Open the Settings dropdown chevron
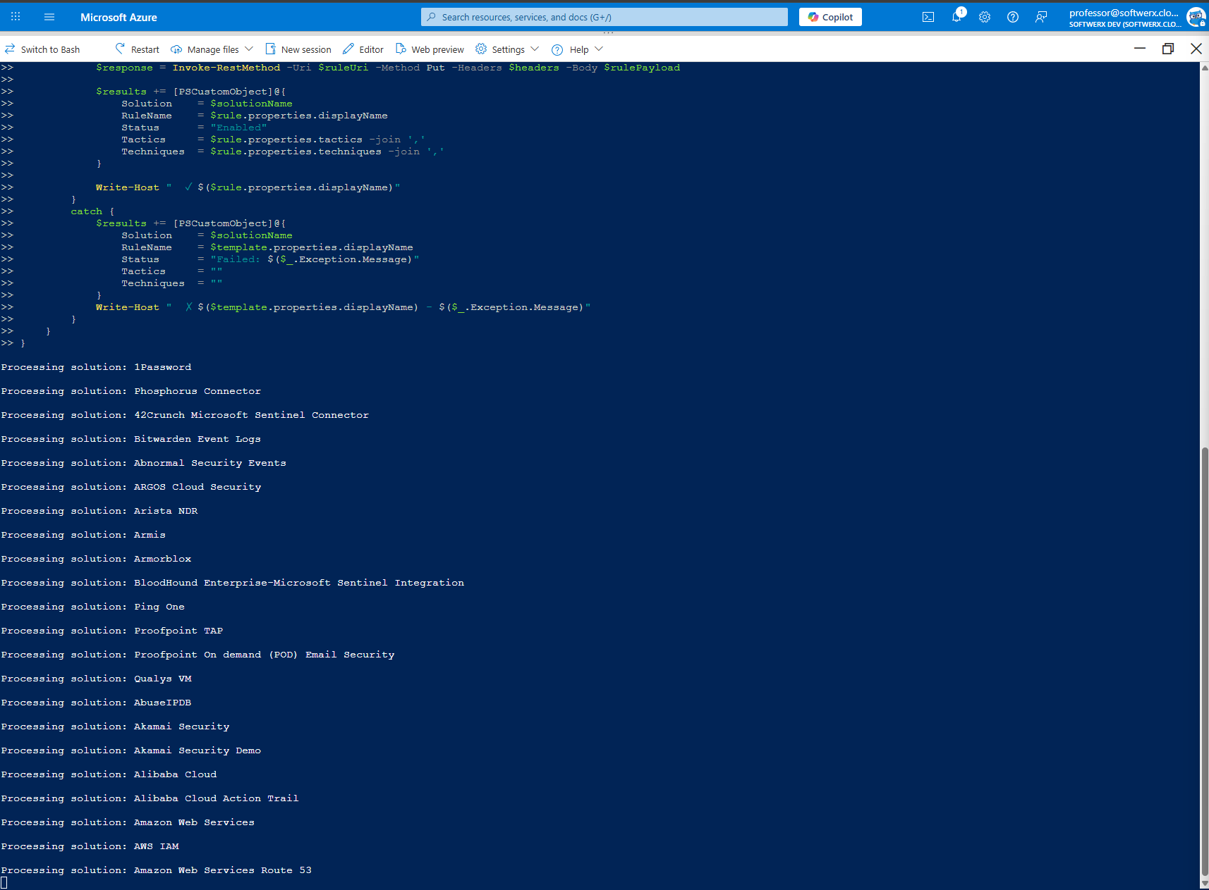Screen dimensions: 1209x890 tap(533, 49)
